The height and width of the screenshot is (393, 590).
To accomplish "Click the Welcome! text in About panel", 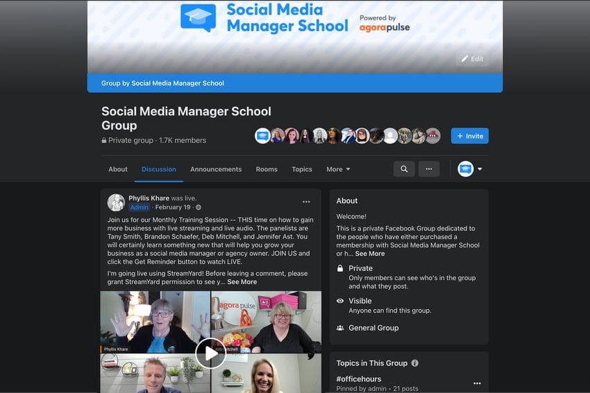I will click(x=351, y=216).
